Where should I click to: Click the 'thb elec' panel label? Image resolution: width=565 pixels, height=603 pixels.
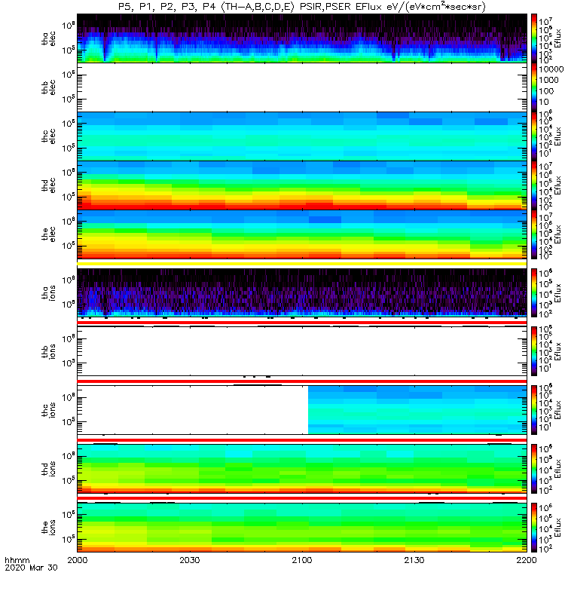48,87
